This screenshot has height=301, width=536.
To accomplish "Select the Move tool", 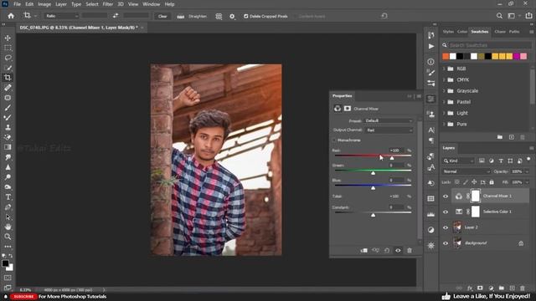I will point(8,38).
